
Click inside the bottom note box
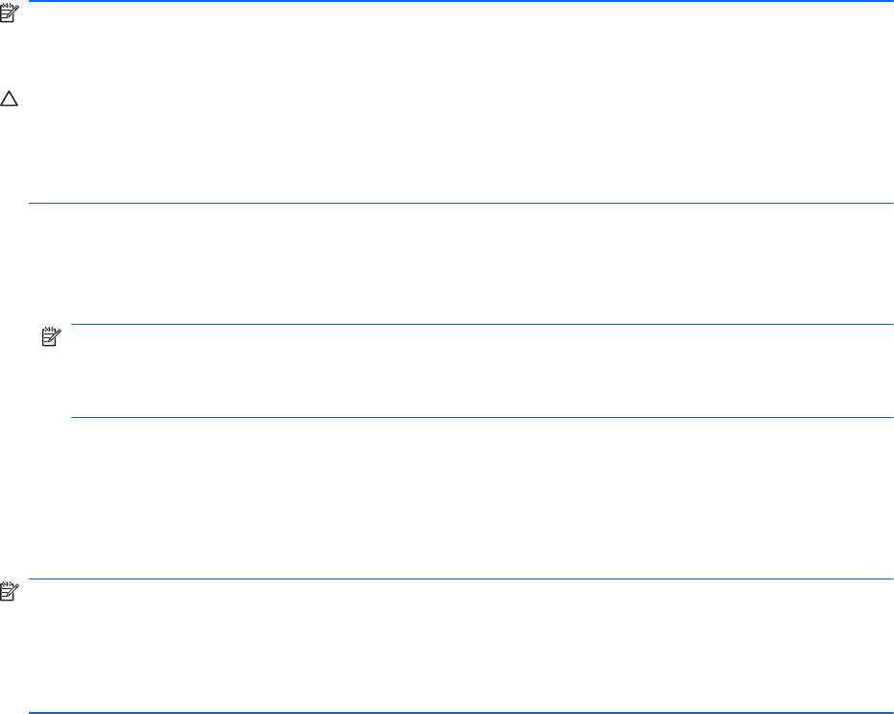point(460,646)
